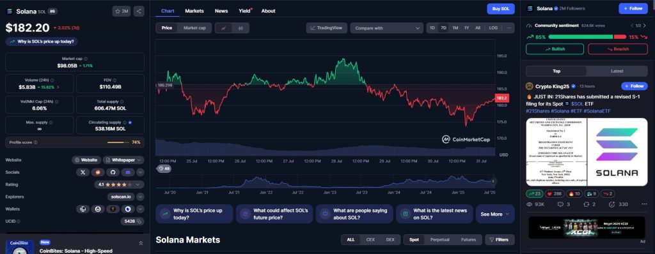Switch community feed to Latest tab
Viewport: 655px width, 254px height.
[x=617, y=71]
